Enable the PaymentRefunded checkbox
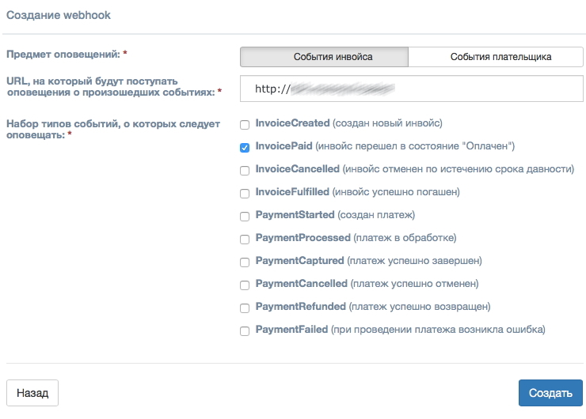 point(245,308)
